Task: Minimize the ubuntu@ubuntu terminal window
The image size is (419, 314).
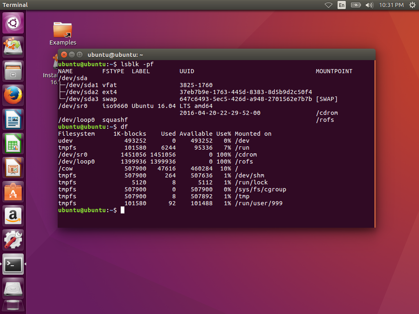Action: (72, 55)
